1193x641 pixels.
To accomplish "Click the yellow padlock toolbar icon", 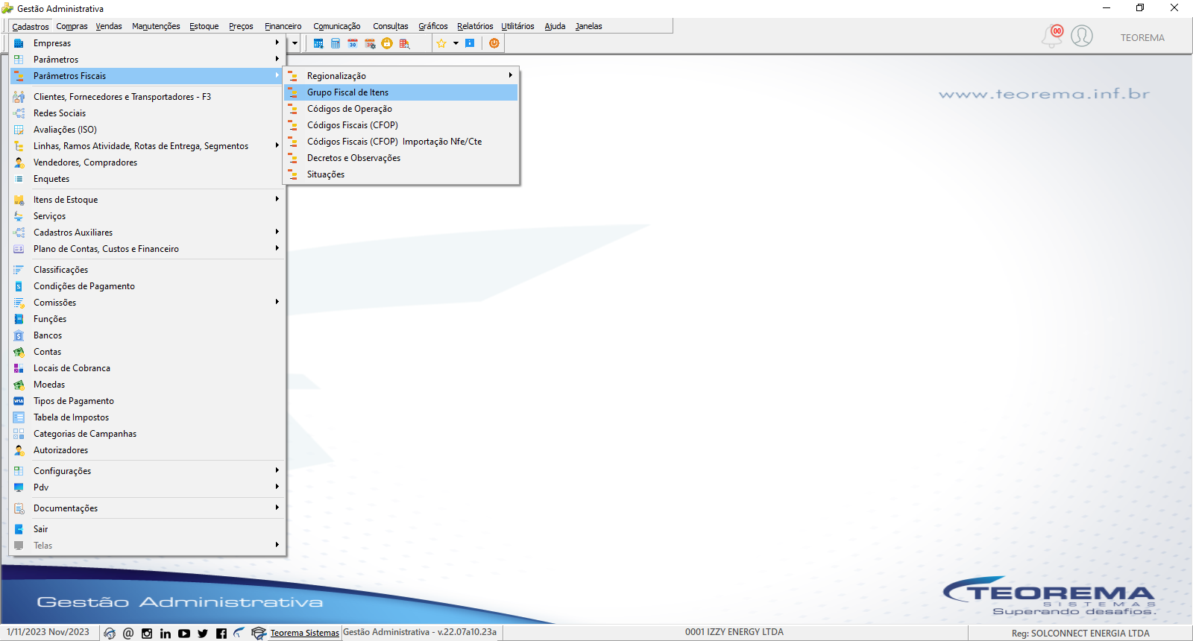I will [x=387, y=43].
